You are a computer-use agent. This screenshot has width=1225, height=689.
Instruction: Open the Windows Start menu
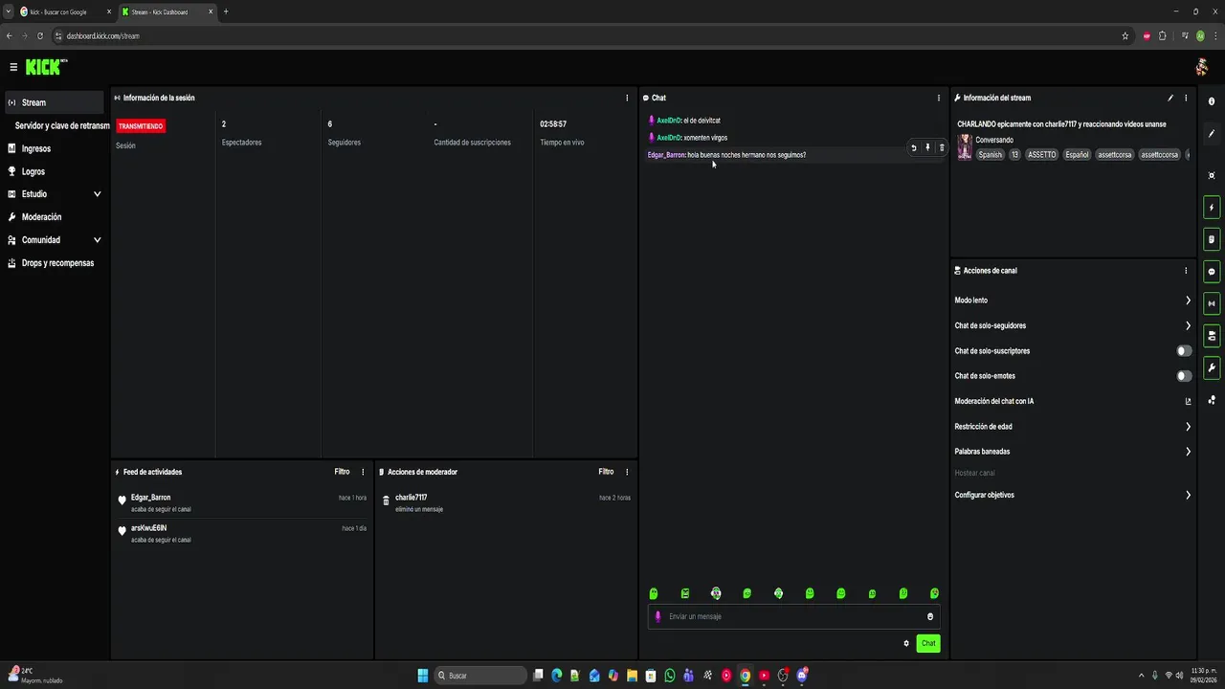pyautogui.click(x=422, y=676)
